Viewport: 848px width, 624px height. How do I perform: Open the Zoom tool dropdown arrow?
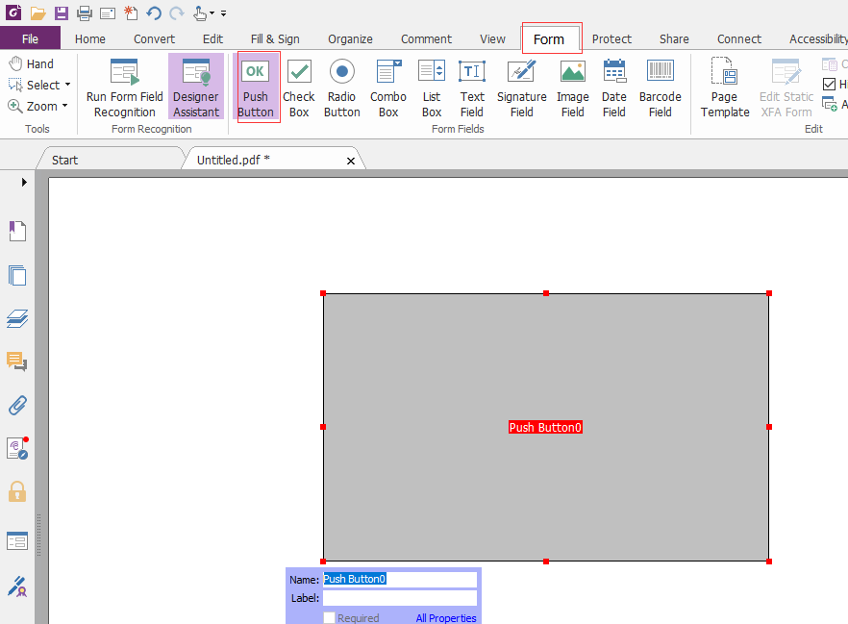(x=65, y=106)
